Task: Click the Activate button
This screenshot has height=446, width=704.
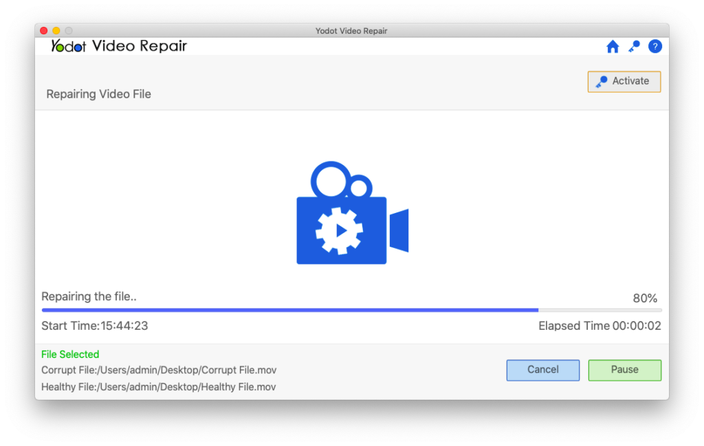Action: click(624, 81)
